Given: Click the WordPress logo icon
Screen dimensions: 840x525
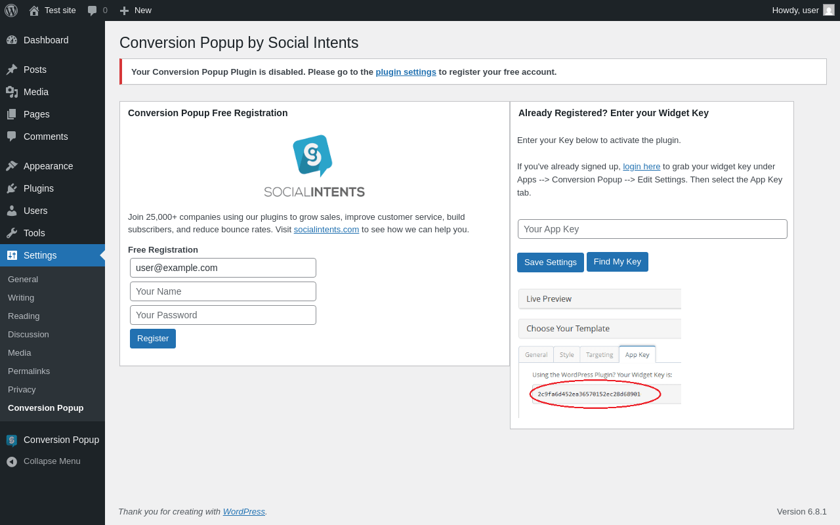Looking at the screenshot, I should click(x=11, y=10).
